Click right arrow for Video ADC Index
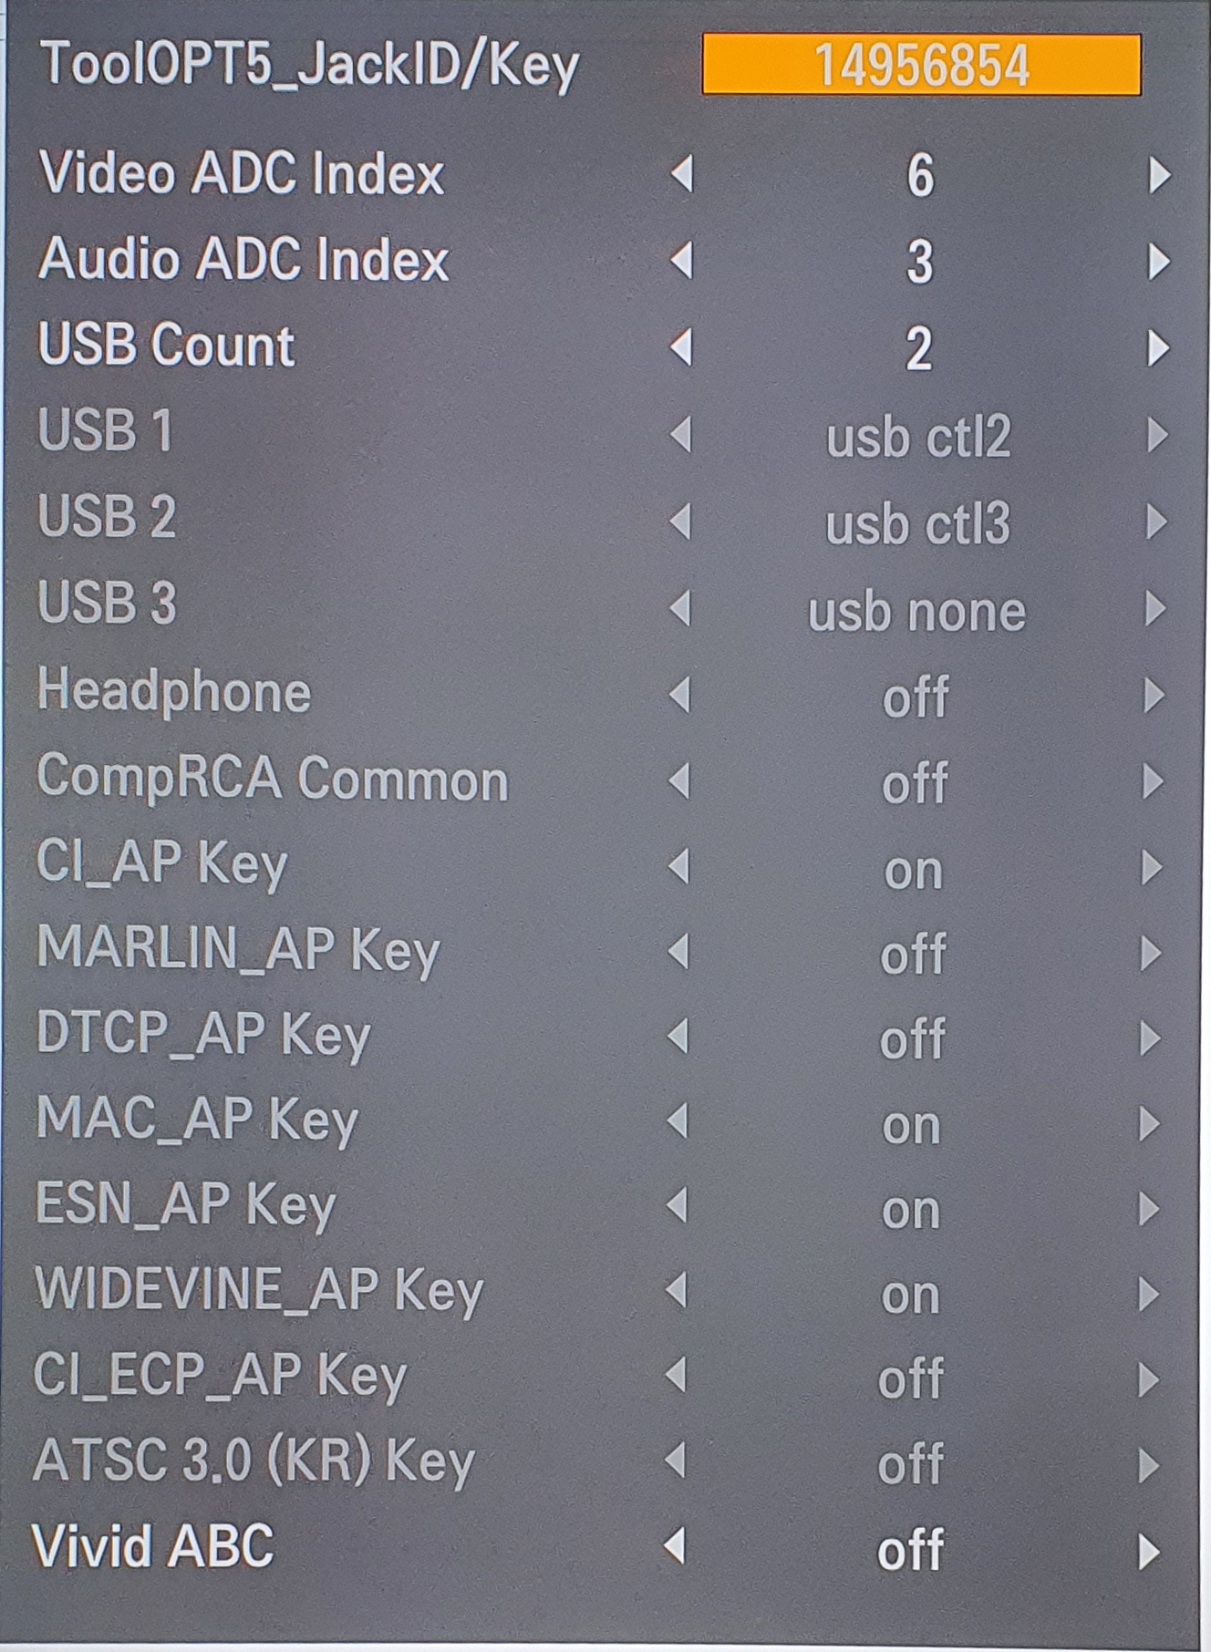The height and width of the screenshot is (1652, 1211). coord(1158,175)
